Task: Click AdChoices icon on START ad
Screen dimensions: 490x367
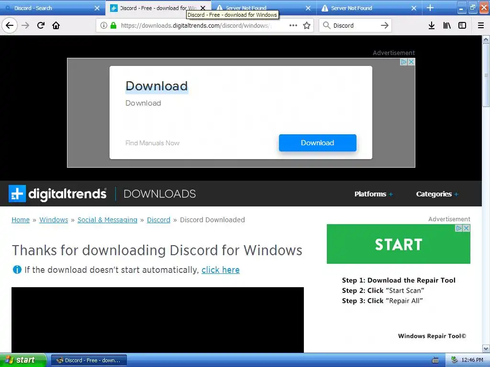Action: (459, 228)
